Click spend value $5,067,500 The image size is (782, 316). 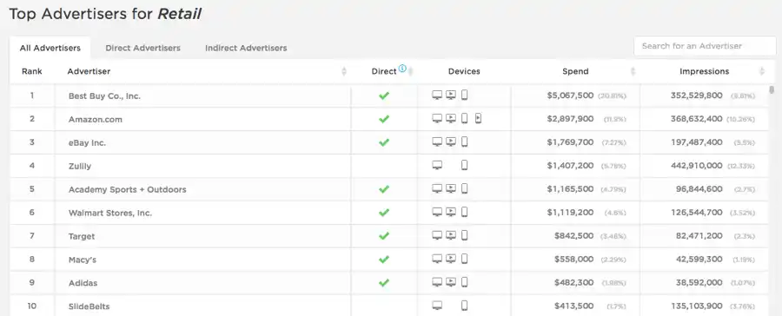coord(570,95)
